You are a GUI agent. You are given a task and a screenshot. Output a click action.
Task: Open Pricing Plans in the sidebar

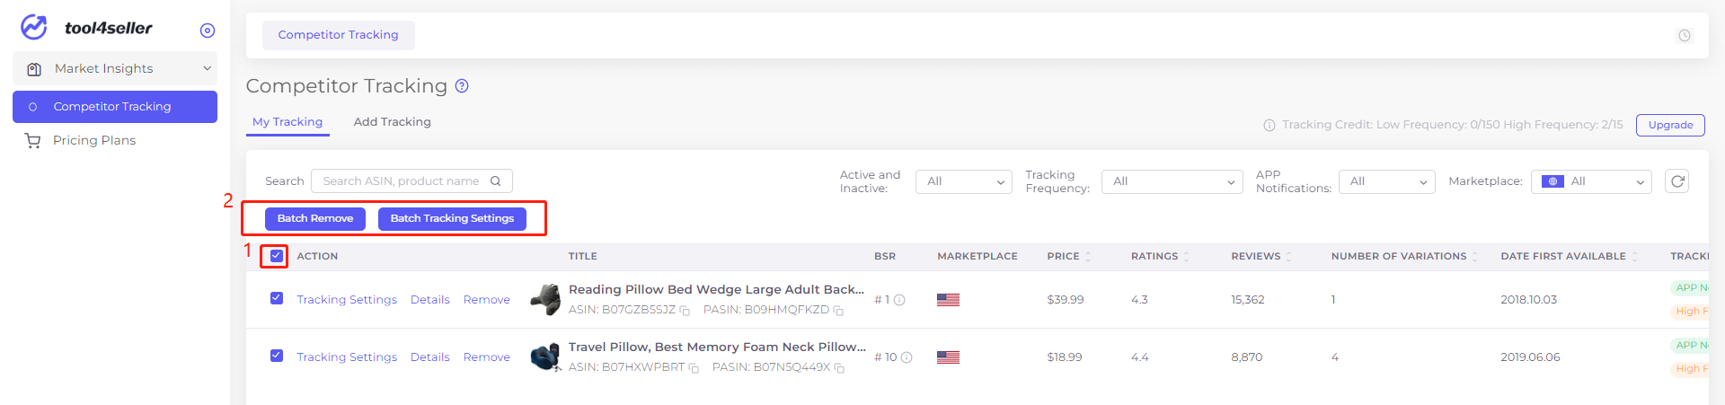(x=94, y=140)
